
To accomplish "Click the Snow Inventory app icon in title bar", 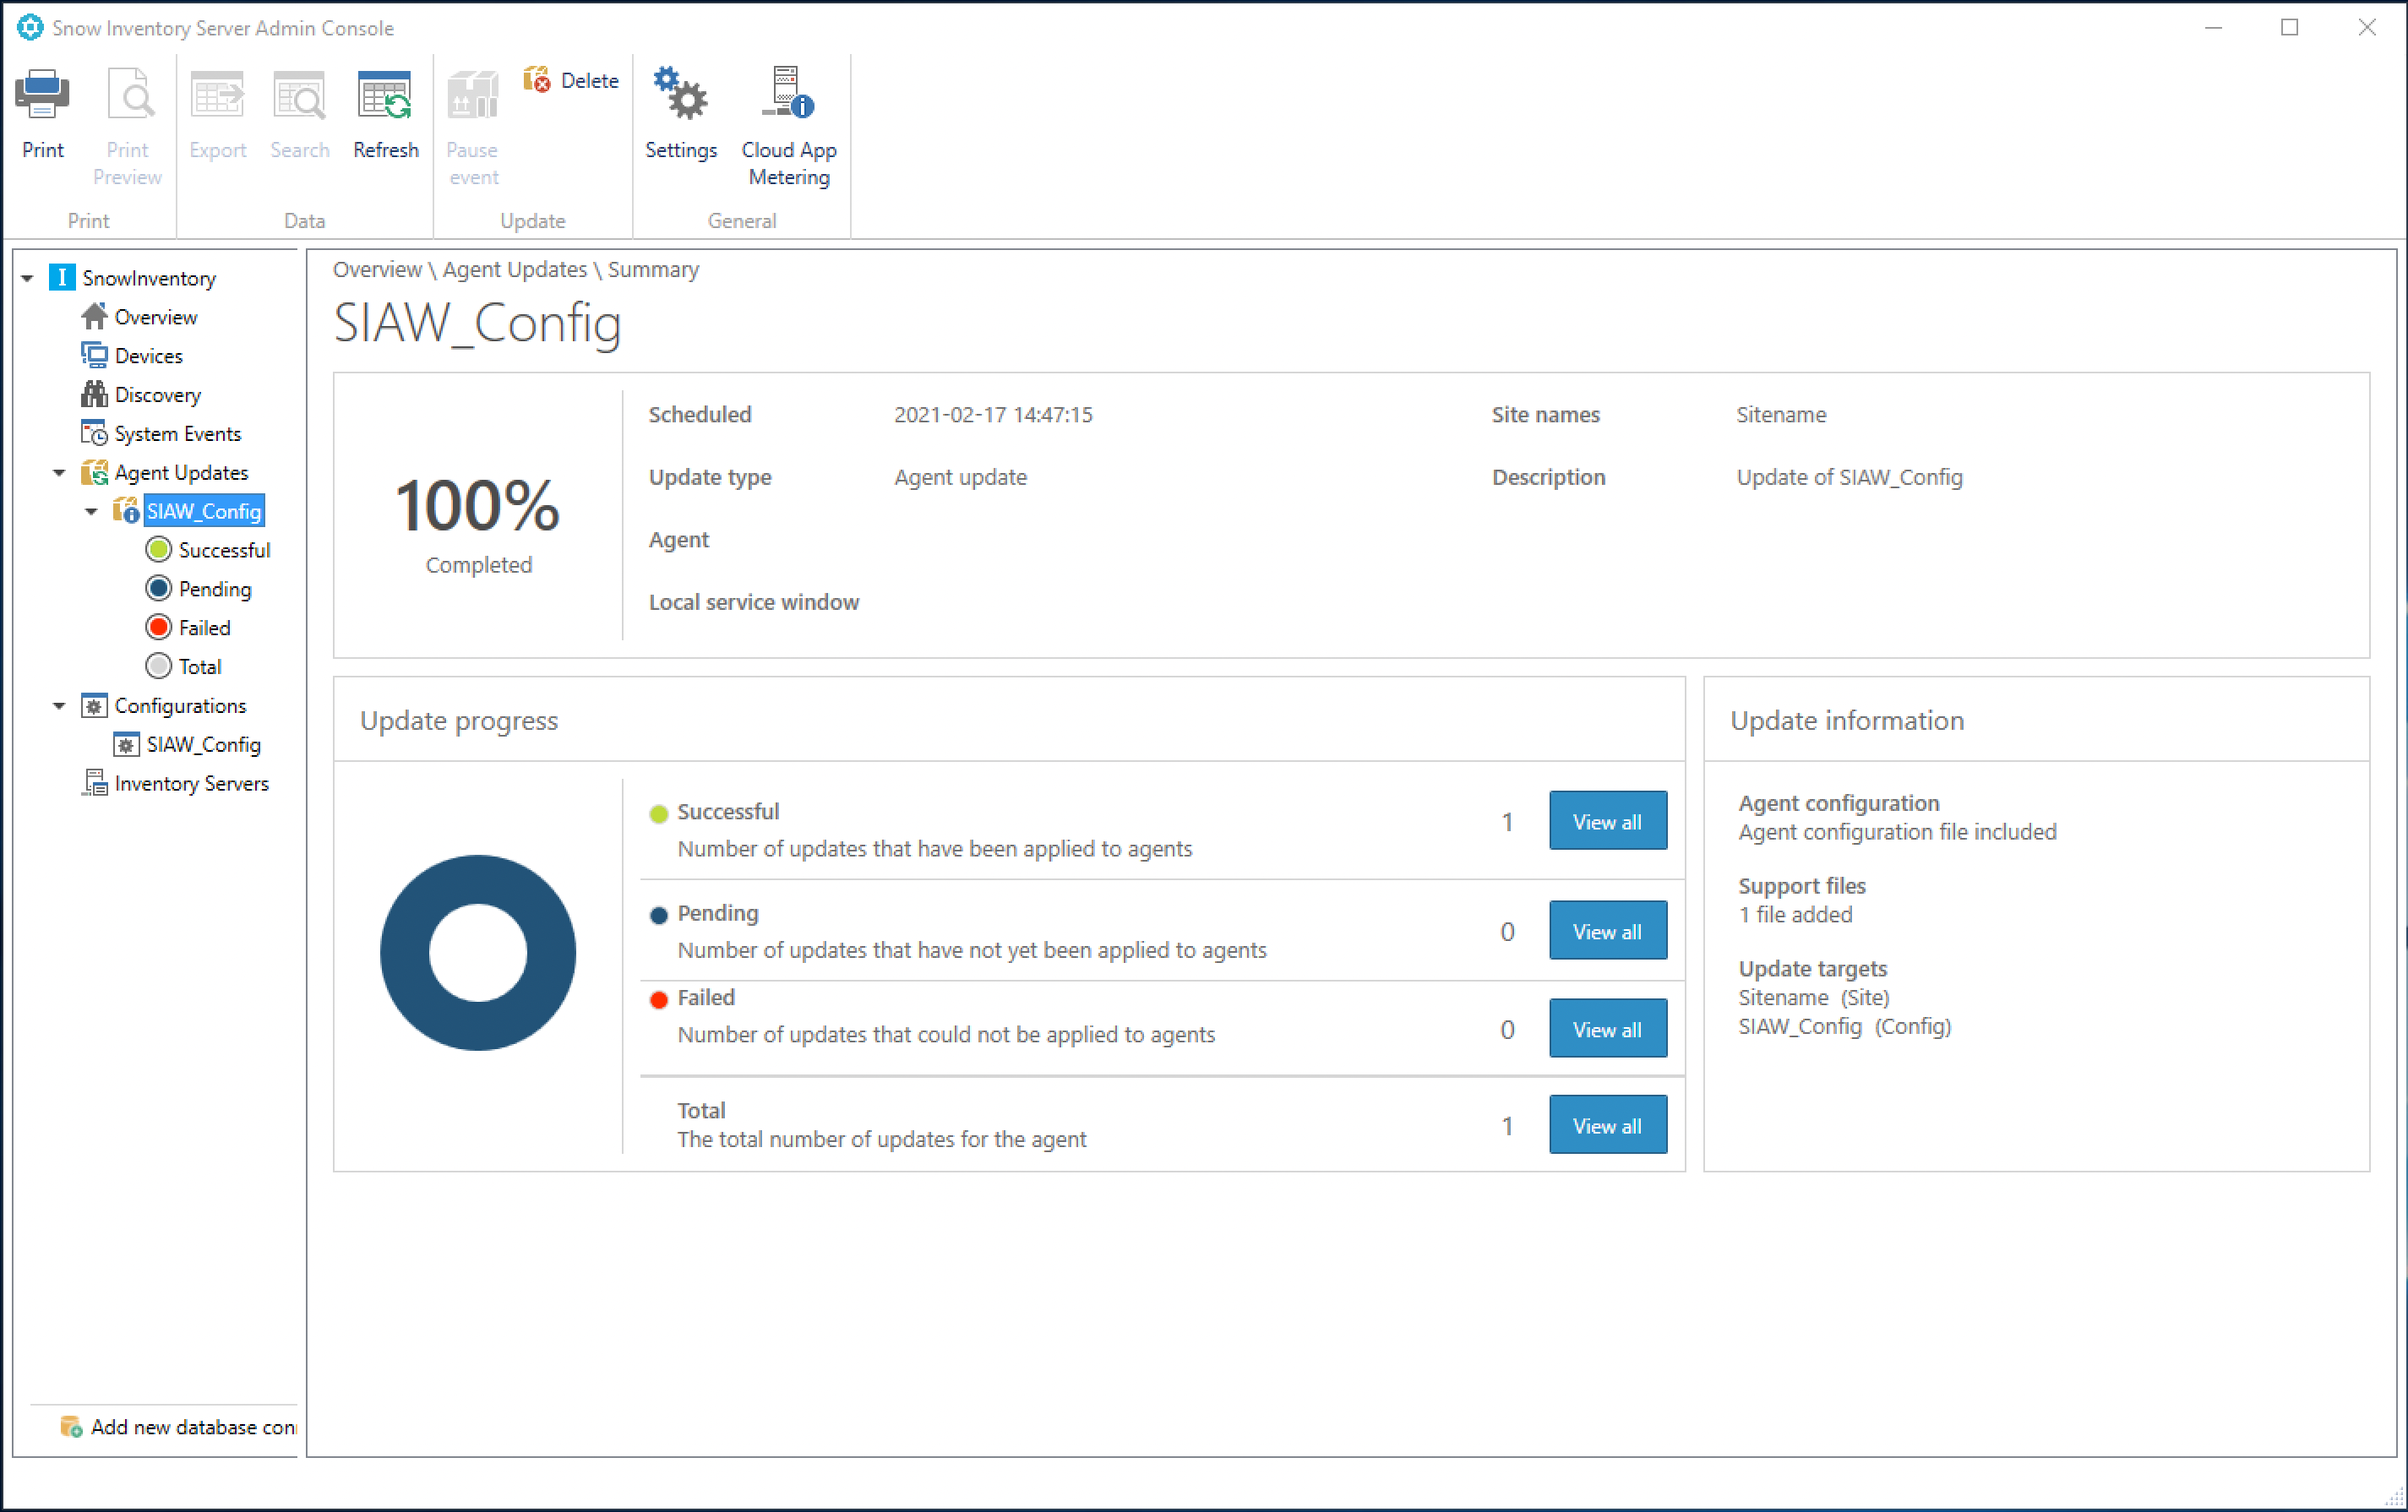I will pos(30,27).
